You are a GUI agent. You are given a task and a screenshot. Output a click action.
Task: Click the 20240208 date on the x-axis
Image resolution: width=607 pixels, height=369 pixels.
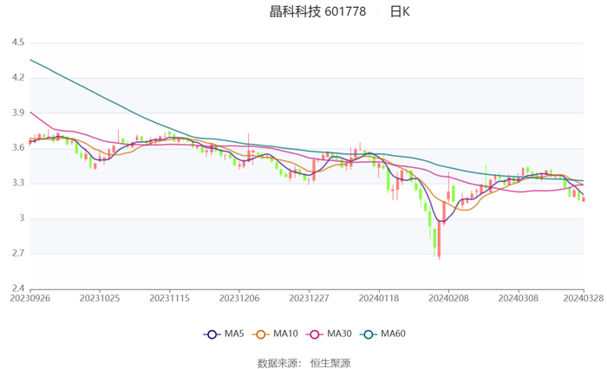click(448, 297)
